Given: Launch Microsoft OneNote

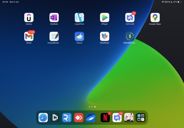Looking at the screenshot, I should tap(54, 17).
